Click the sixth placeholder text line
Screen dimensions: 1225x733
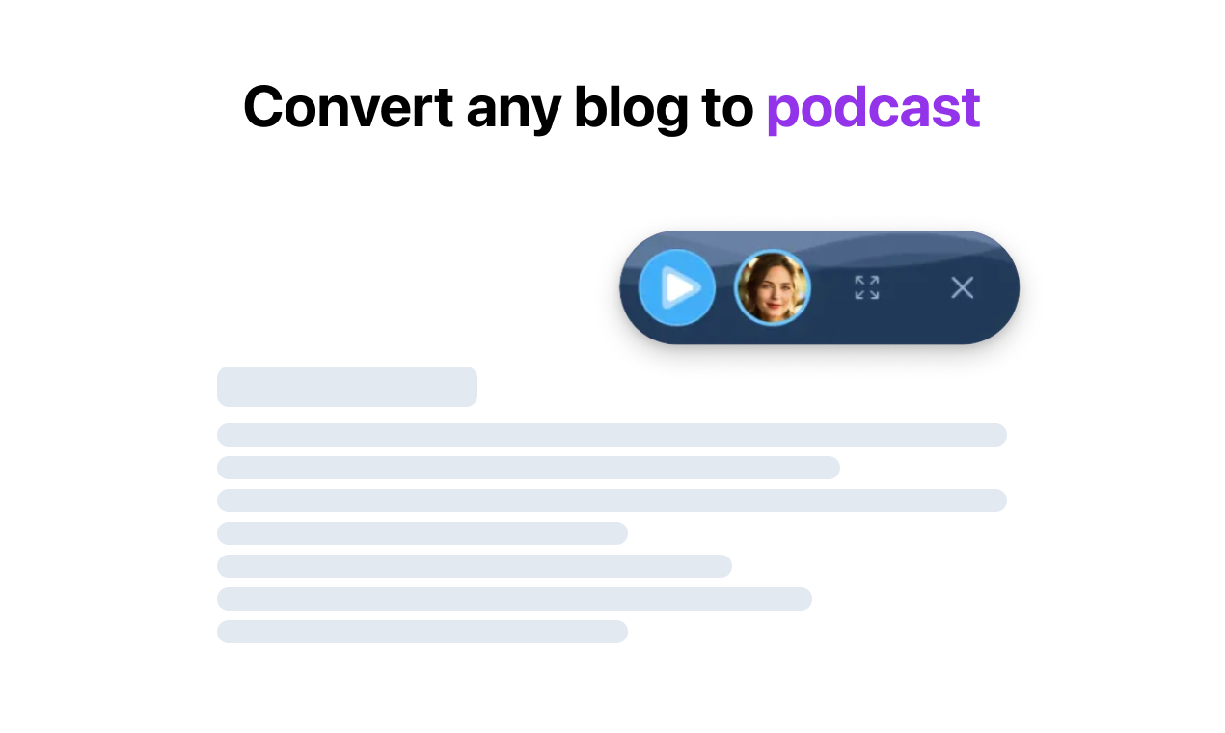514,599
